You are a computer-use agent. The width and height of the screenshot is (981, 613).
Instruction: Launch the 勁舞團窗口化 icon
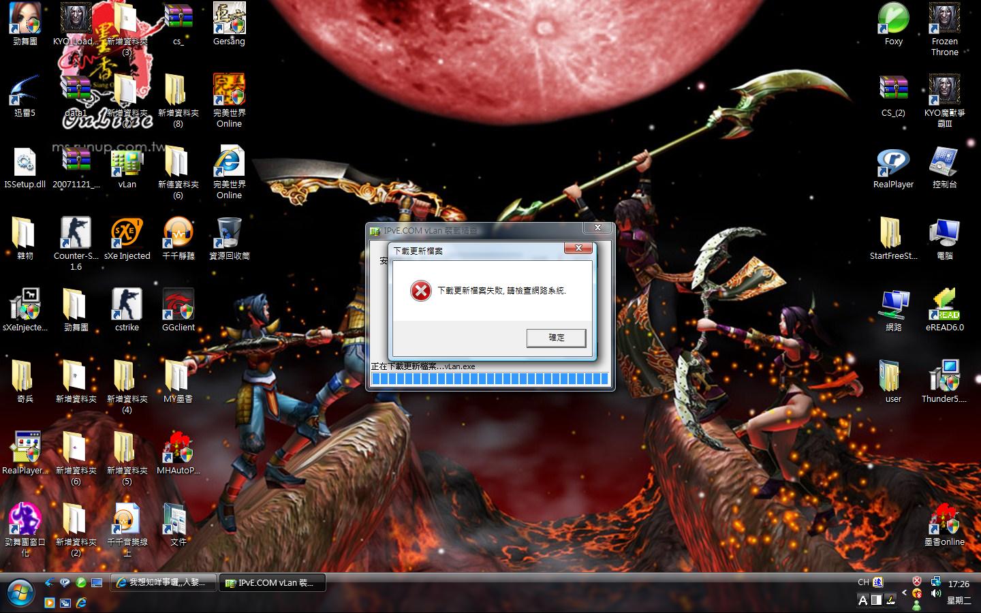(x=25, y=530)
